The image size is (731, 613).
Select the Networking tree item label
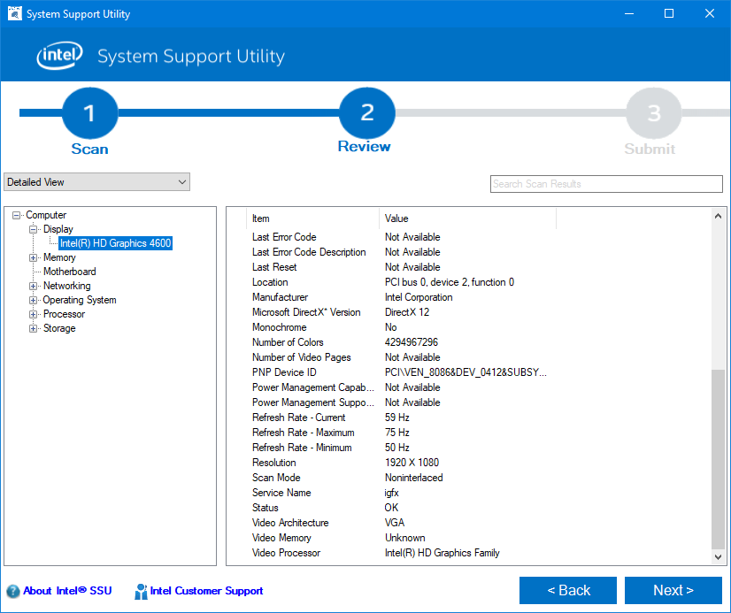[66, 286]
